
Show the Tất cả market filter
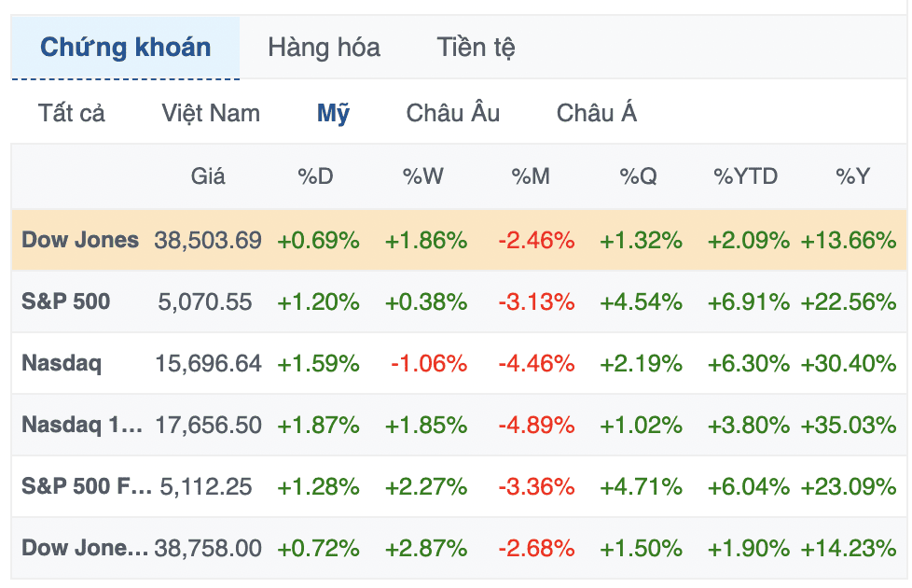72,113
